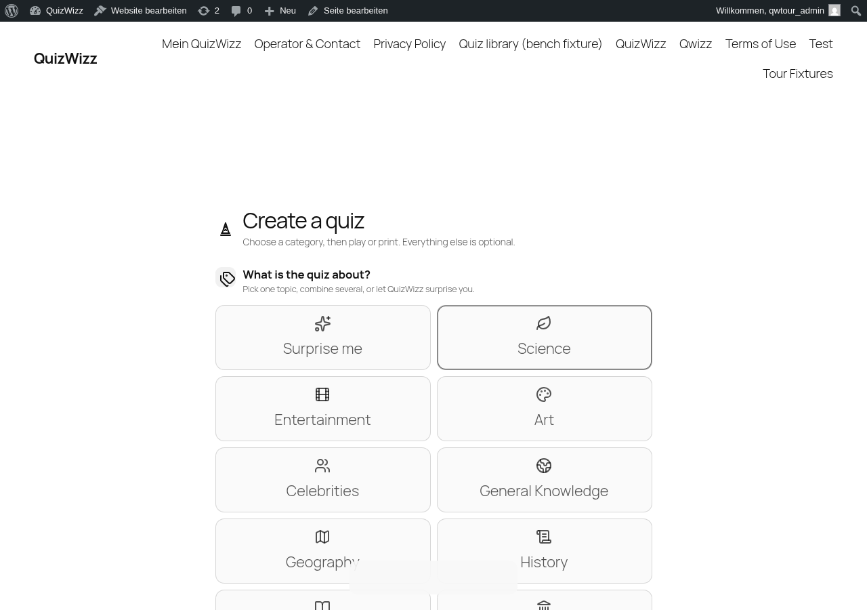Select the Celebrities category card
This screenshot has width=867, height=610.
[323, 480]
